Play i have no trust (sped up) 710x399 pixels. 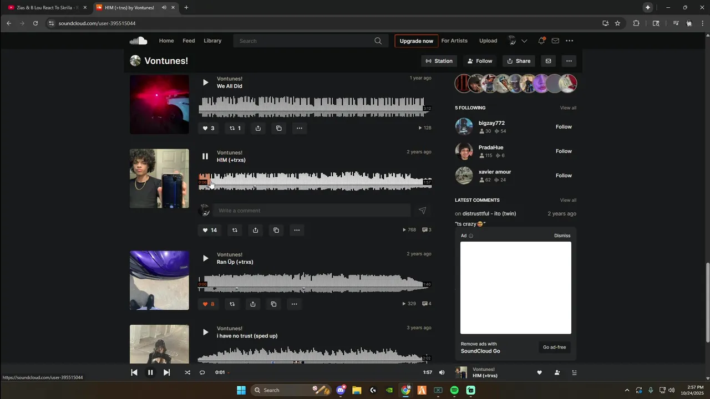pos(205,332)
